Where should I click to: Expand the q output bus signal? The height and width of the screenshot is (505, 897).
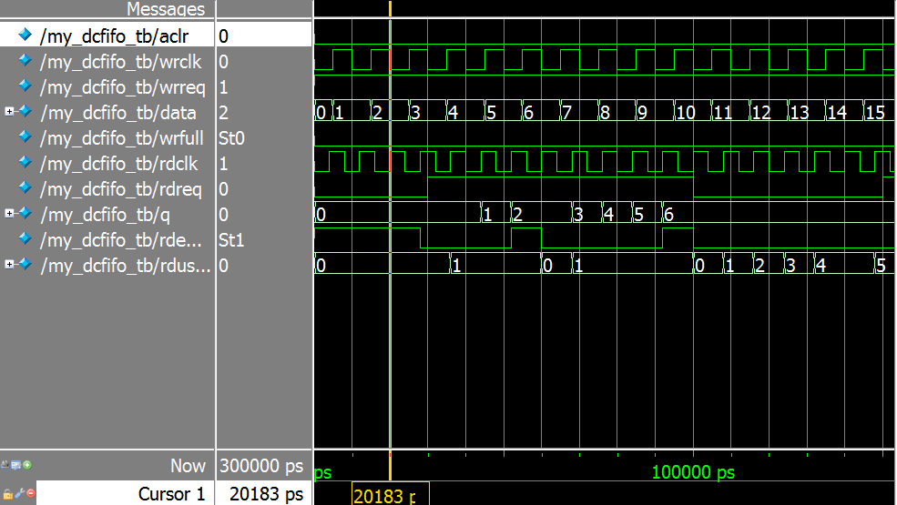(9, 214)
